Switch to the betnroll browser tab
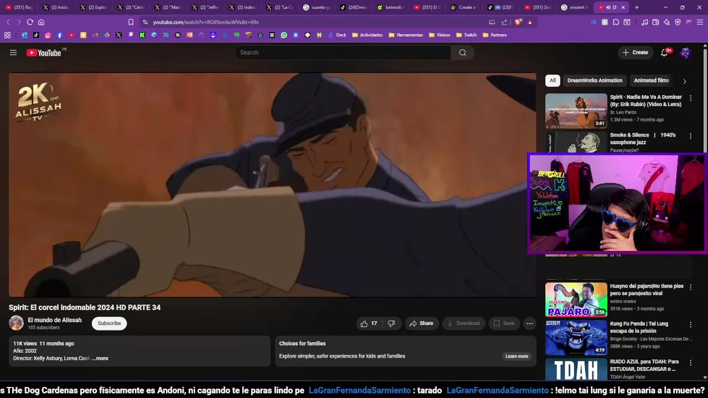 (x=391, y=7)
